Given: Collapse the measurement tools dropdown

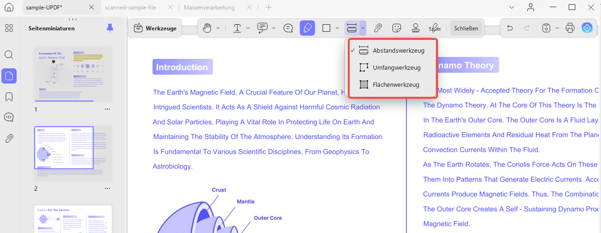Looking at the screenshot, I should tap(363, 28).
